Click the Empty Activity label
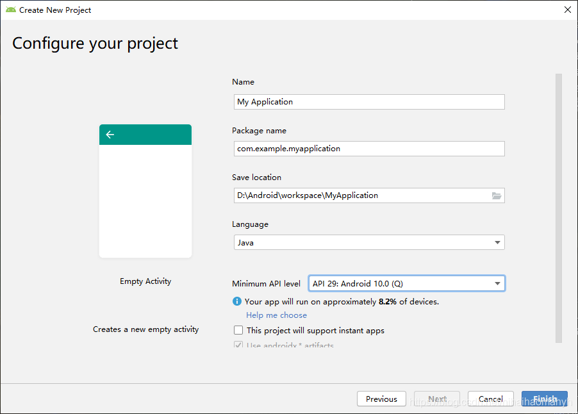Image resolution: width=578 pixels, height=414 pixels. (x=145, y=281)
